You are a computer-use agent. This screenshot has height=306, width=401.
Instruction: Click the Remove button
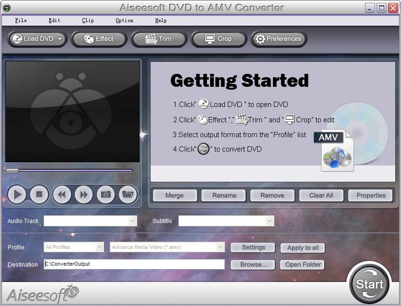[272, 196]
